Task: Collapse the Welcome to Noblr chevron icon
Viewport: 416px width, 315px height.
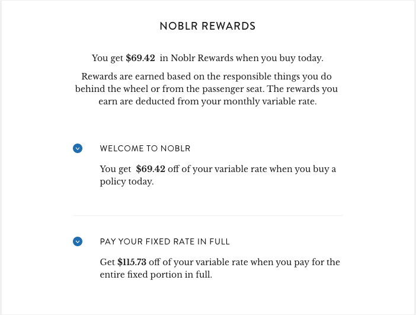Action: pos(78,148)
